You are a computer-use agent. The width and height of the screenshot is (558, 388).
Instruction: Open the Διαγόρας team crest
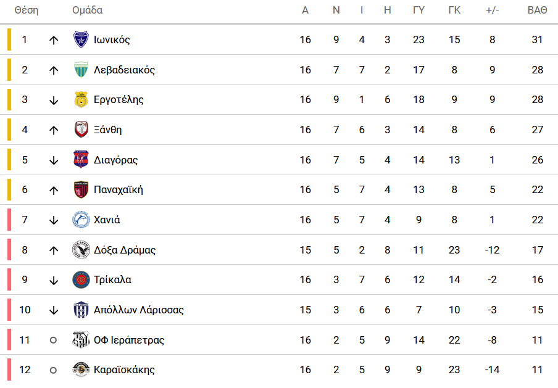(x=81, y=159)
